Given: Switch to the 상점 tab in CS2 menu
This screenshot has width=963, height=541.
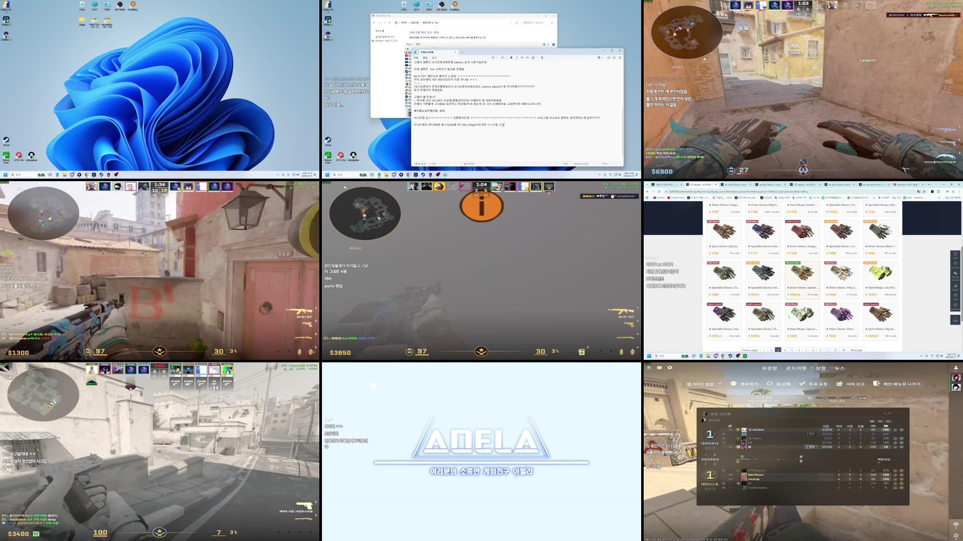Looking at the screenshot, I should (x=821, y=368).
